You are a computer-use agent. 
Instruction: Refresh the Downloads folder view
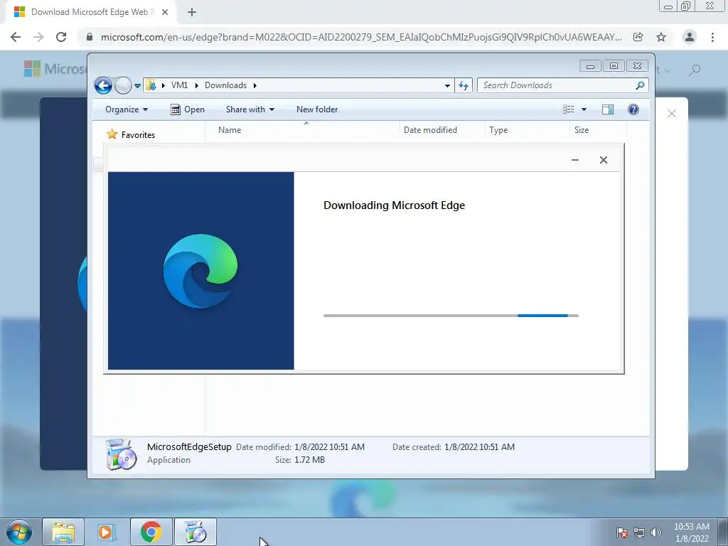(x=464, y=85)
